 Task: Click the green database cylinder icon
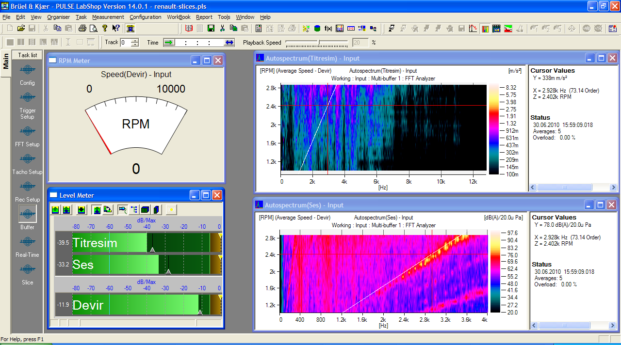317,29
